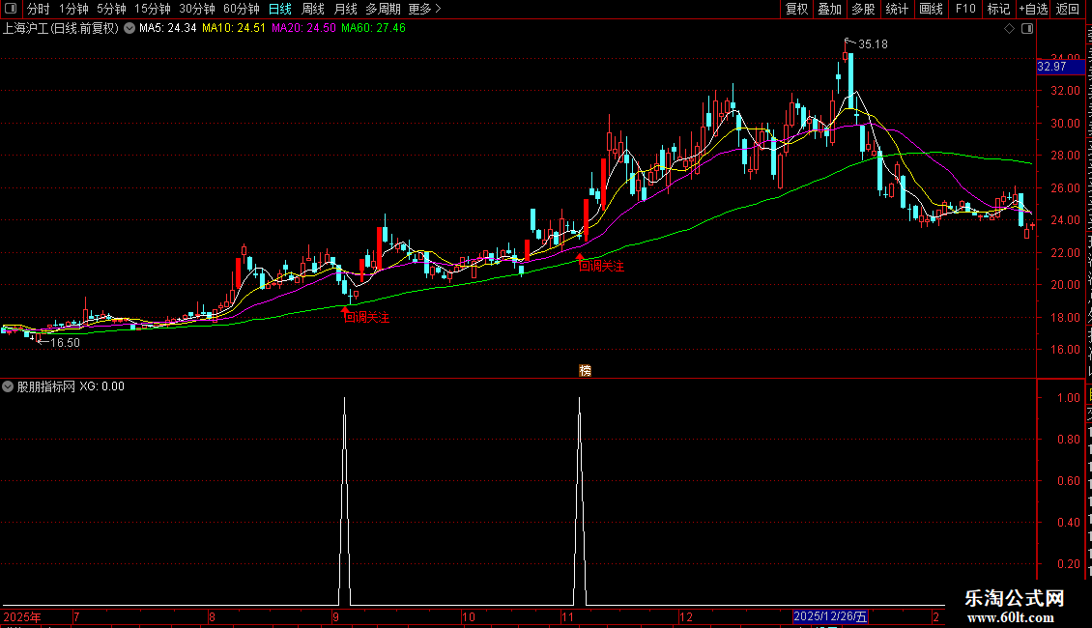Select the 5分钟 period tab

(x=111, y=9)
